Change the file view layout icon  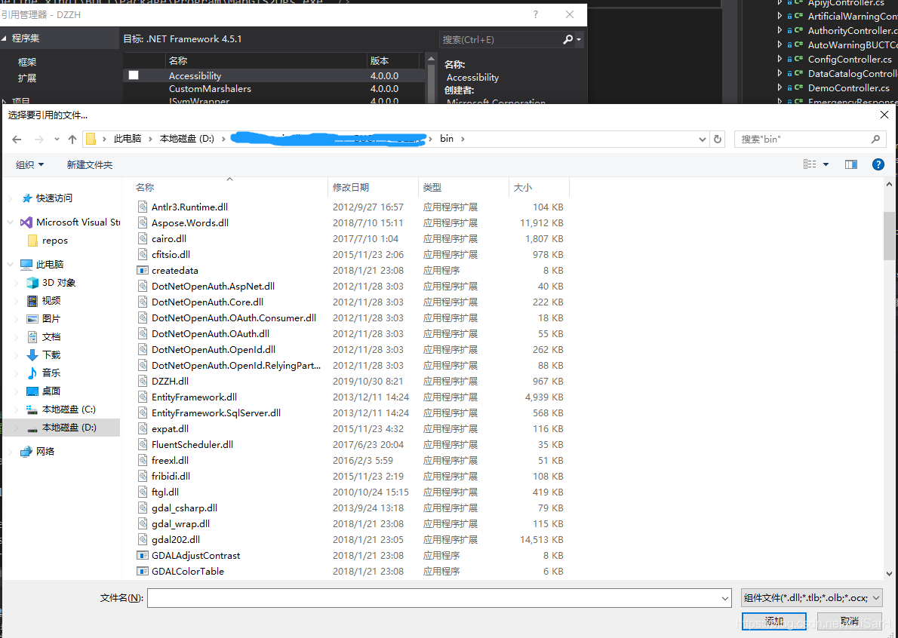pyautogui.click(x=810, y=164)
